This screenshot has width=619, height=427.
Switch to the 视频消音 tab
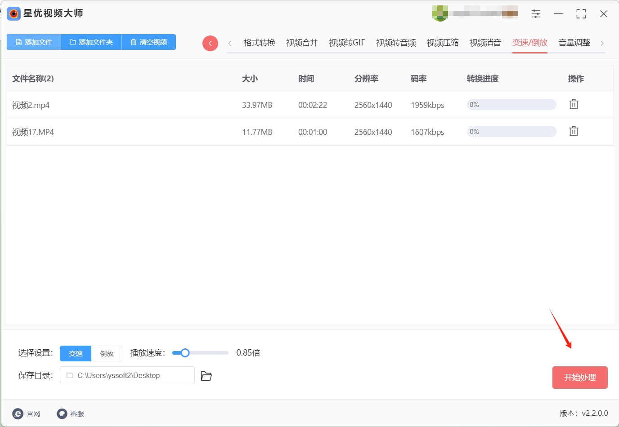tap(485, 43)
